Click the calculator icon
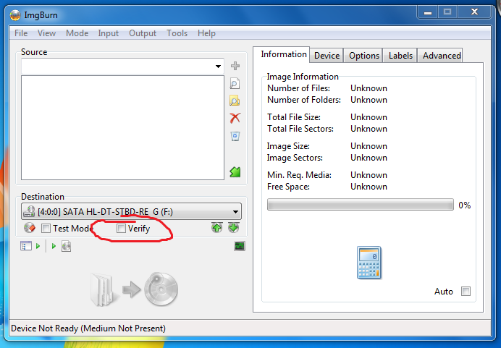This screenshot has height=348, width=501. click(x=369, y=263)
